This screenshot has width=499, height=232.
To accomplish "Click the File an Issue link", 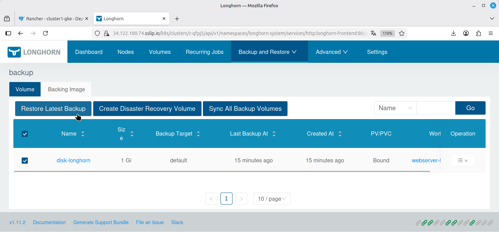I will point(150,222).
